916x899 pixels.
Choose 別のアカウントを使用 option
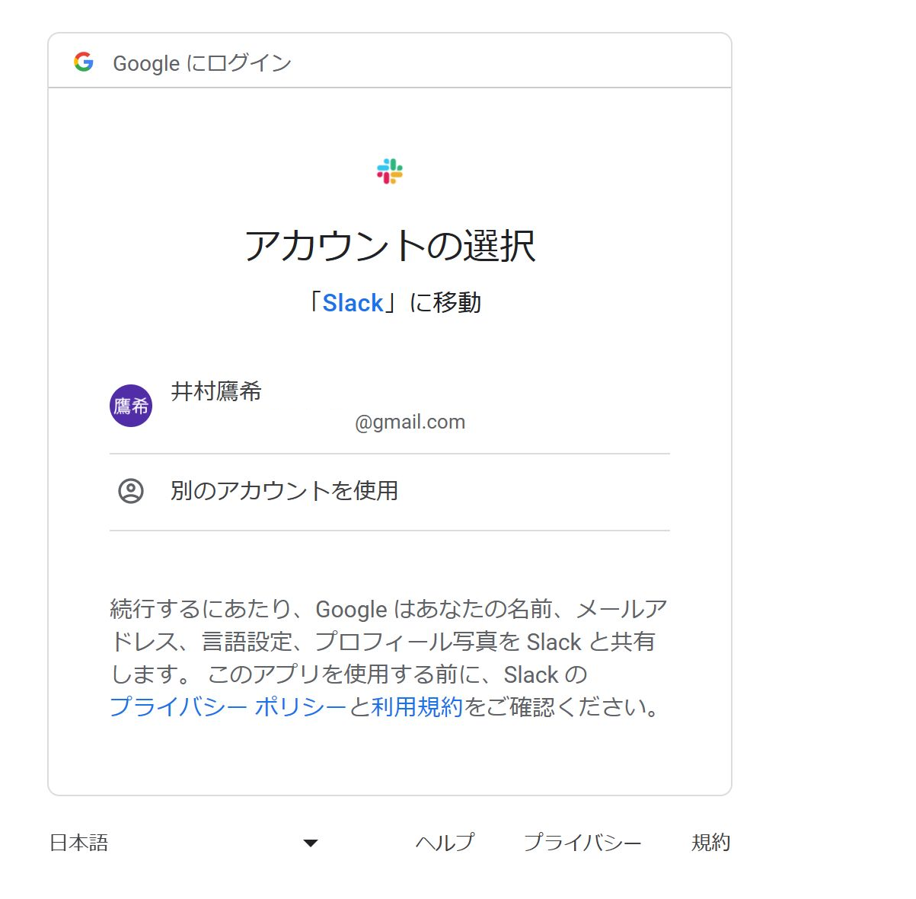click(389, 492)
